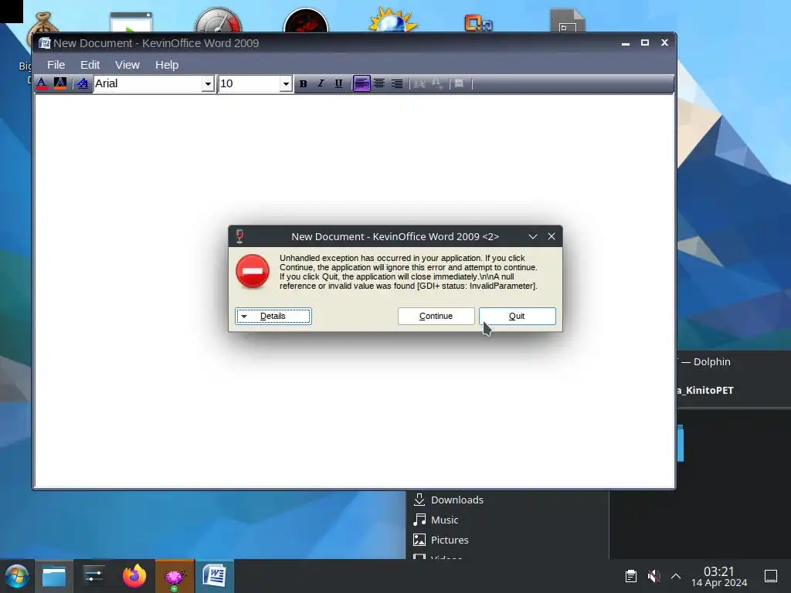Click the Word taskbar icon

pos(215,576)
